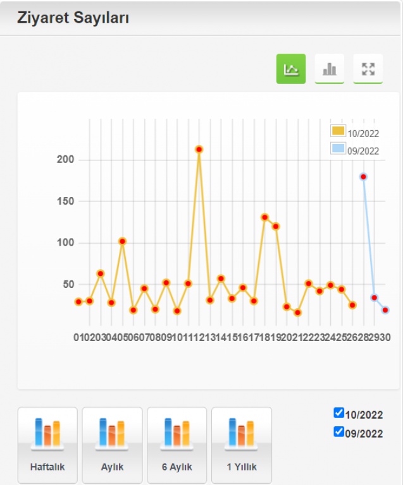Expand the chart to fullscreen
The height and width of the screenshot is (485, 403).
click(368, 69)
